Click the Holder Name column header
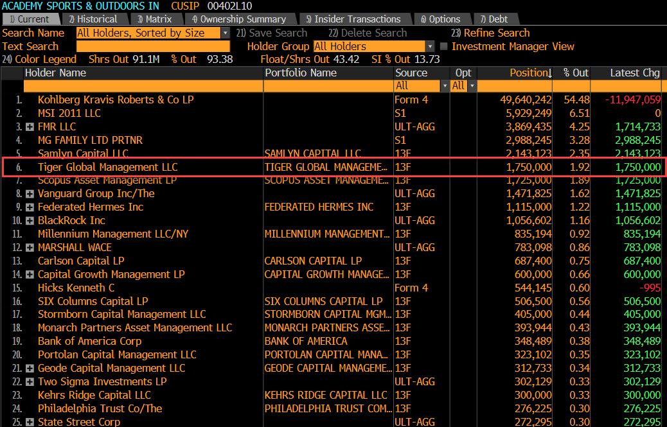This screenshot has height=427, width=667. 55,73
